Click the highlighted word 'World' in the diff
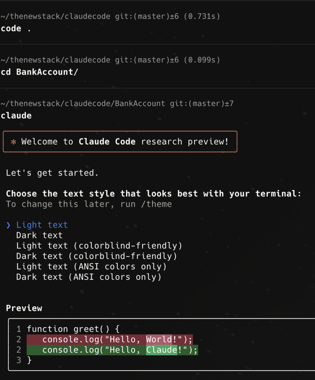Viewport: 315px width, 380px height. (159, 340)
